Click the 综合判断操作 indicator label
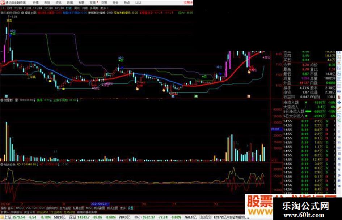 [x=122, y=13]
